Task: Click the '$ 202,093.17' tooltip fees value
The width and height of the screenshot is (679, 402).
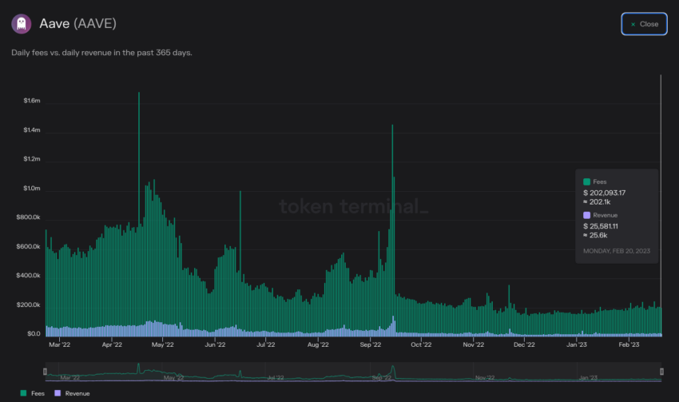Action: point(605,193)
